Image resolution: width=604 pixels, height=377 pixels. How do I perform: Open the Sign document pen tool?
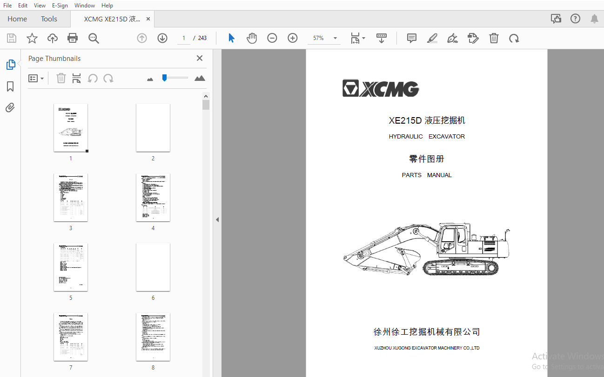click(452, 38)
